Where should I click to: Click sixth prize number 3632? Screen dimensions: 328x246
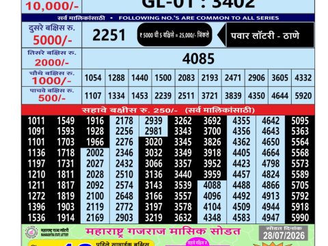(x=183, y=217)
